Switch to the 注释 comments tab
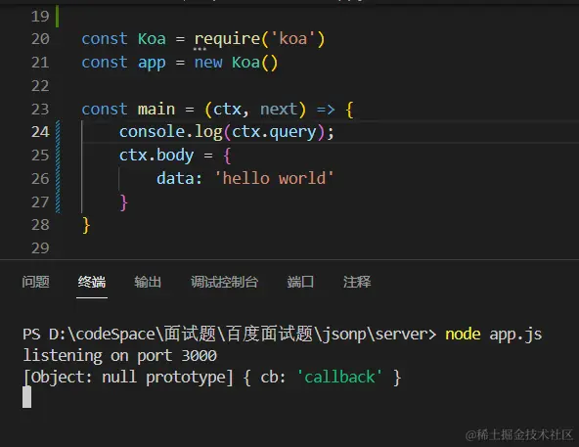 [357, 282]
